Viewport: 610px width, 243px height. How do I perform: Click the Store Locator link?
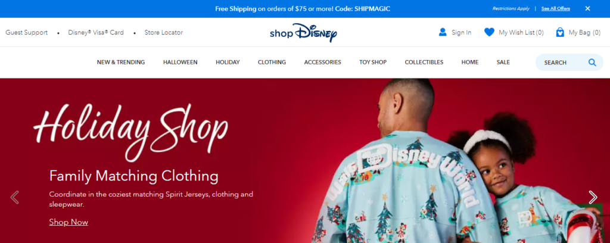click(163, 33)
